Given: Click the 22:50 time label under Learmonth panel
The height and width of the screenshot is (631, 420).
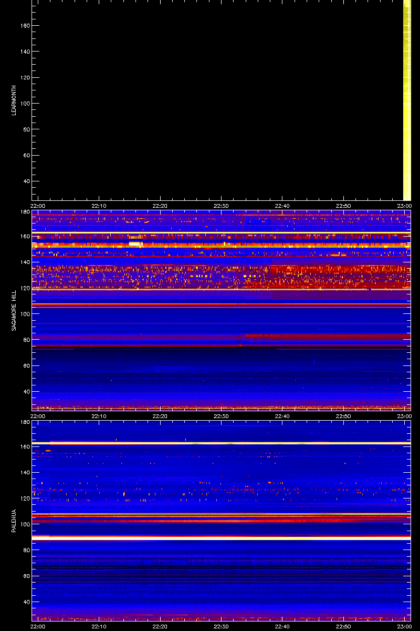Looking at the screenshot, I should (344, 206).
